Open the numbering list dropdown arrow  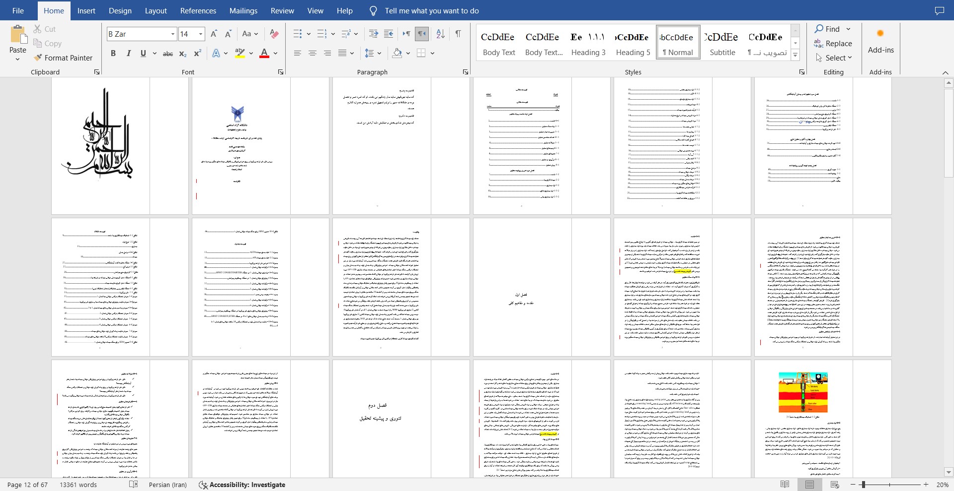(x=333, y=34)
